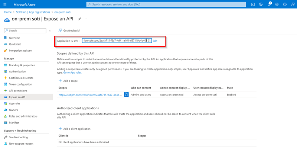Focus the top Search resources box
The width and height of the screenshot is (297, 155).
(166, 4)
